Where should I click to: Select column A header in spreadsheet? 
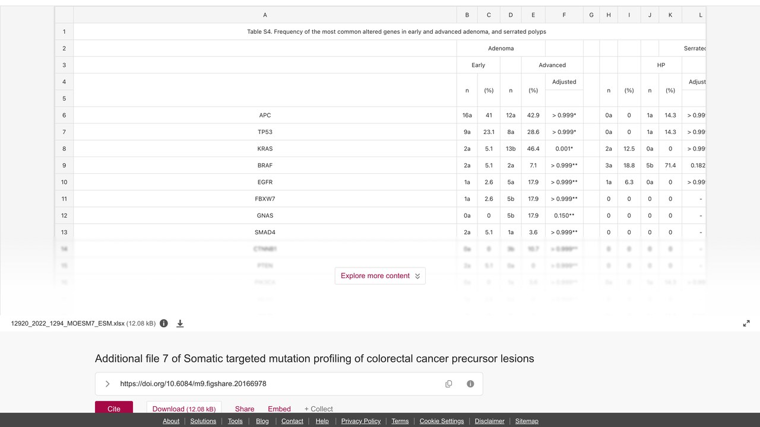pos(265,15)
